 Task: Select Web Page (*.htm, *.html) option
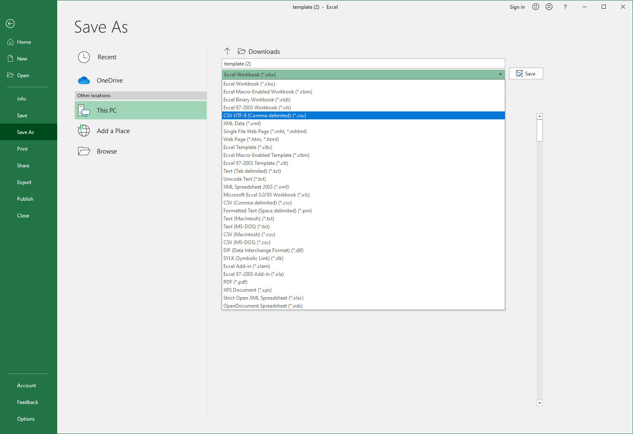point(363,139)
